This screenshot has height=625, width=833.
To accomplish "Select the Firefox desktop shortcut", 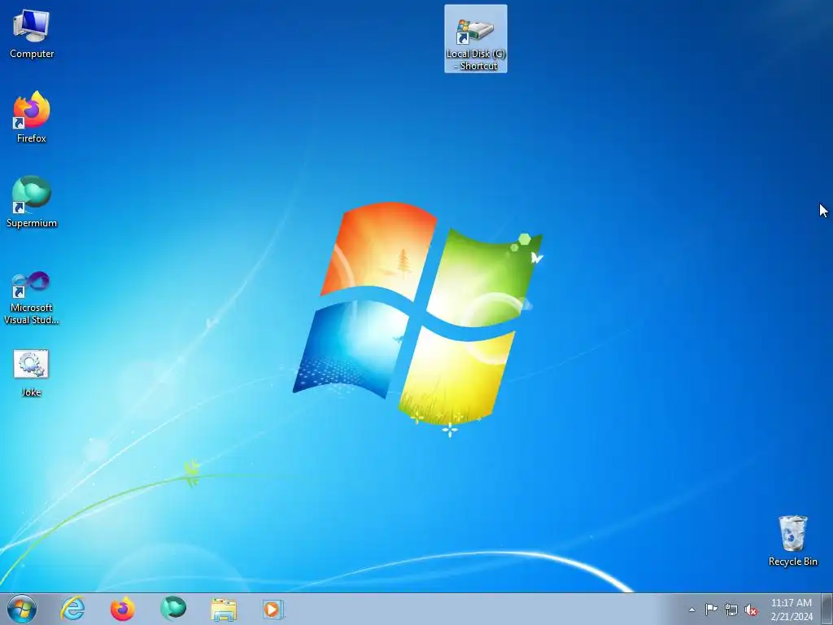I will tap(32, 117).
